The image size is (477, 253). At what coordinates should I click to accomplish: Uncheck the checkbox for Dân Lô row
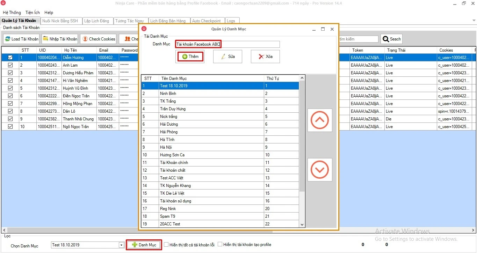pos(10,111)
